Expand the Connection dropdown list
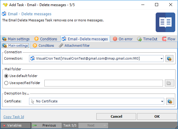The image size is (178, 129). pyautogui.click(x=161, y=59)
